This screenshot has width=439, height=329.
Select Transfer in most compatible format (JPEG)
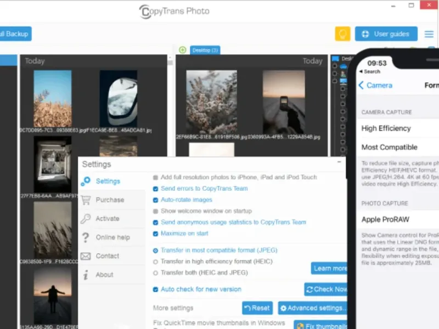pyautogui.click(x=155, y=251)
